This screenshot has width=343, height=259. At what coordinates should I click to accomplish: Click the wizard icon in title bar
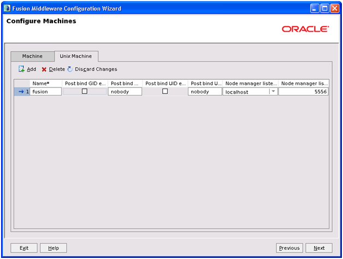(x=7, y=8)
